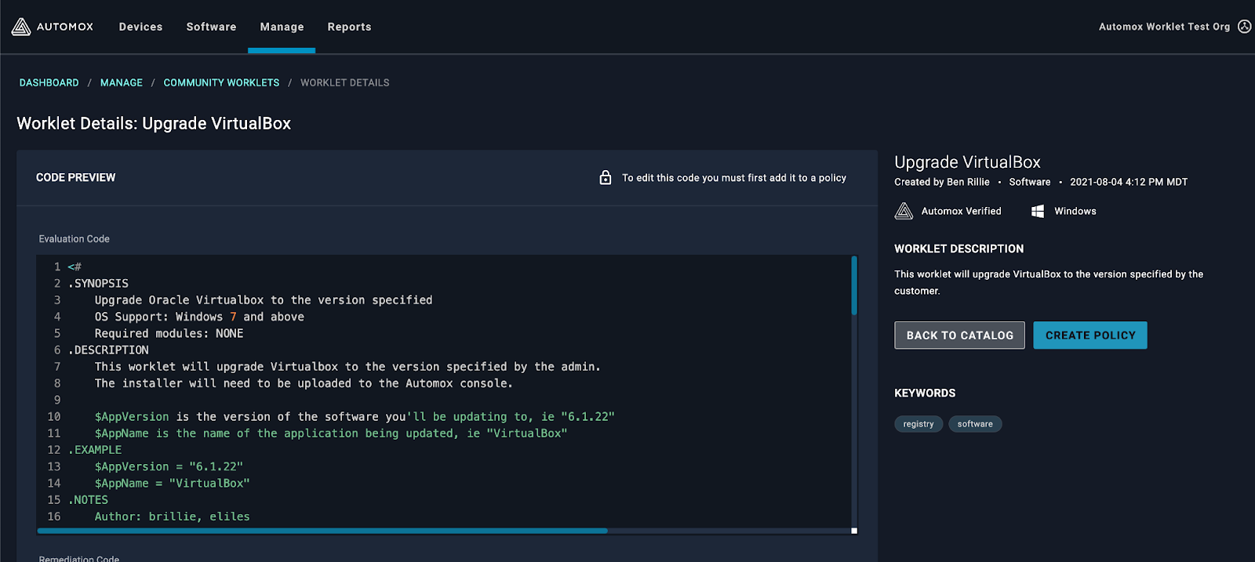Image resolution: width=1255 pixels, height=562 pixels.
Task: Select the registry keyword tag
Action: tap(919, 424)
